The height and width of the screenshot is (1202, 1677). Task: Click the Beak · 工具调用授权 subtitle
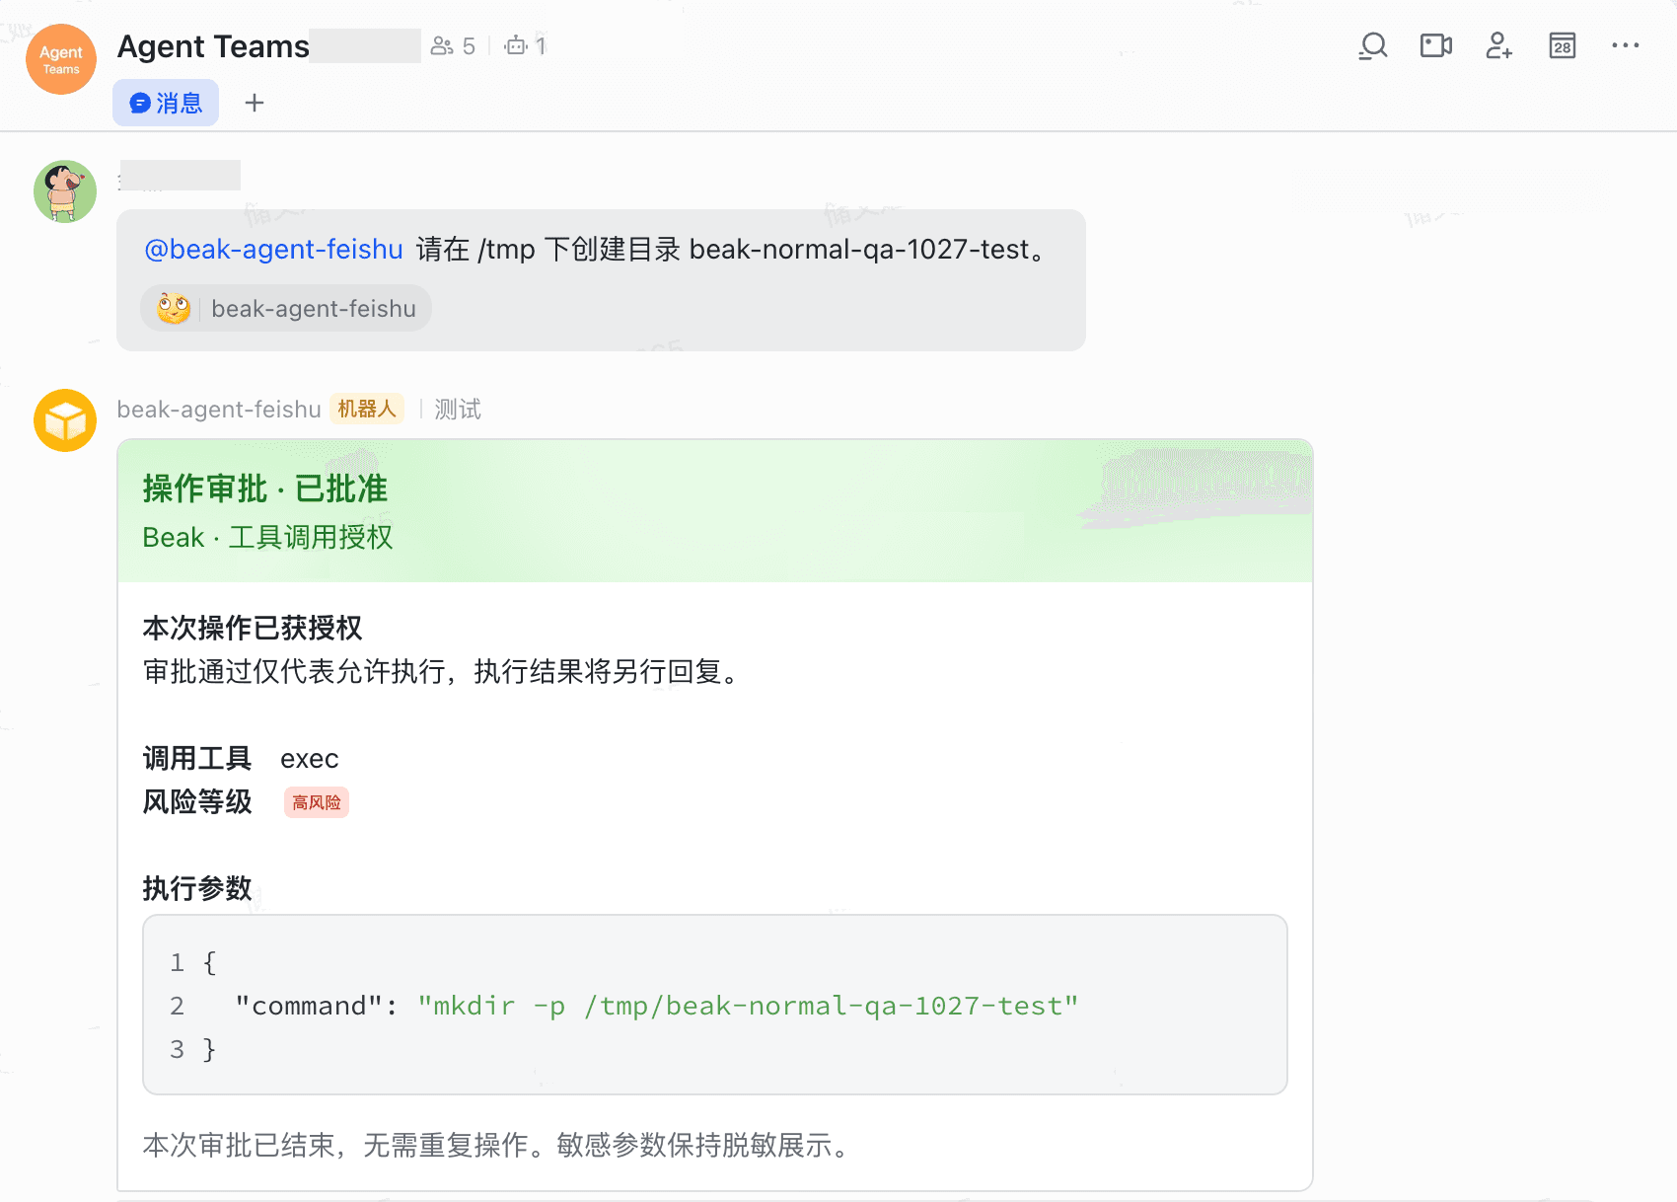click(x=267, y=538)
